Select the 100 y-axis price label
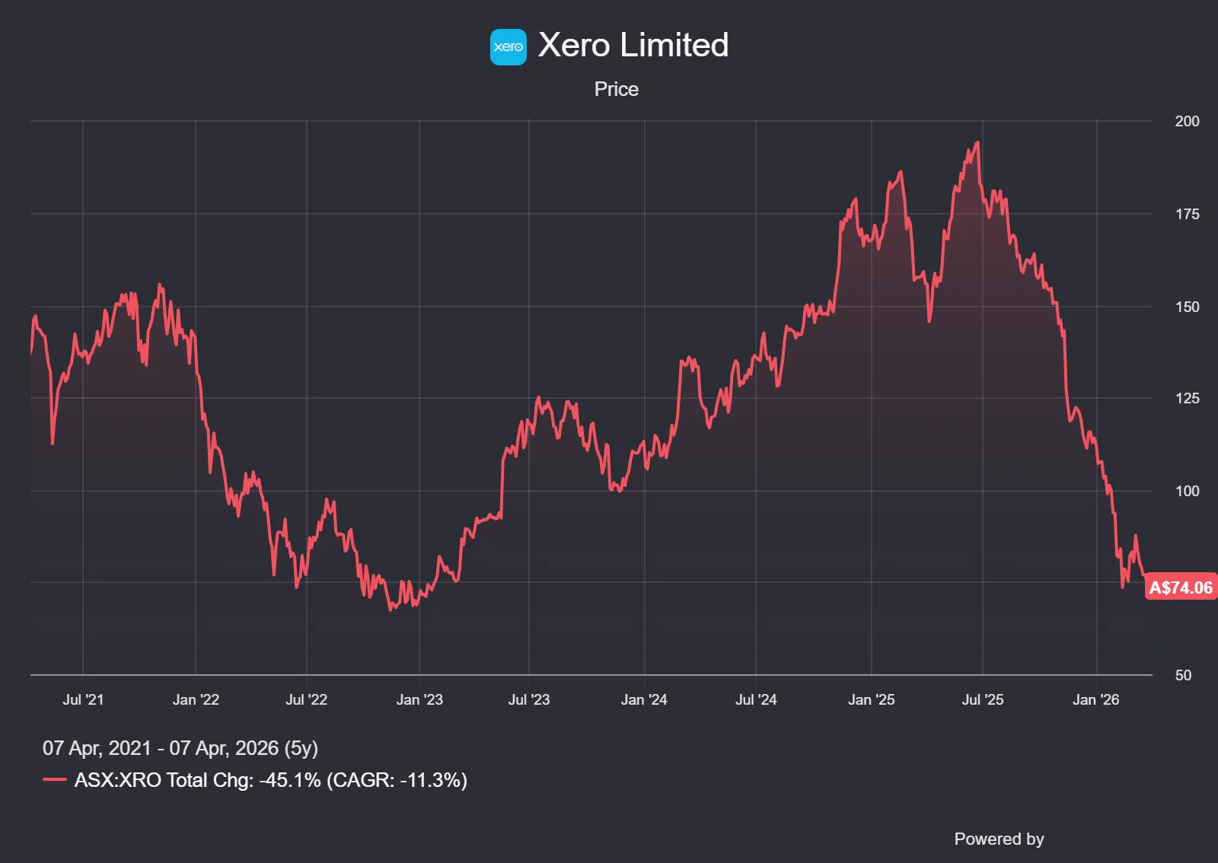The width and height of the screenshot is (1218, 863). (x=1187, y=491)
